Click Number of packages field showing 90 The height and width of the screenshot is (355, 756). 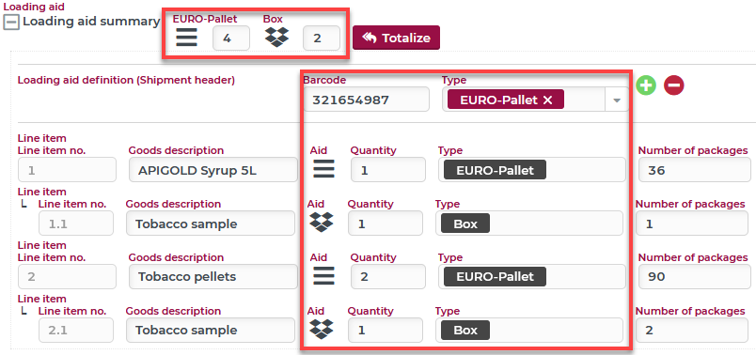695,276
